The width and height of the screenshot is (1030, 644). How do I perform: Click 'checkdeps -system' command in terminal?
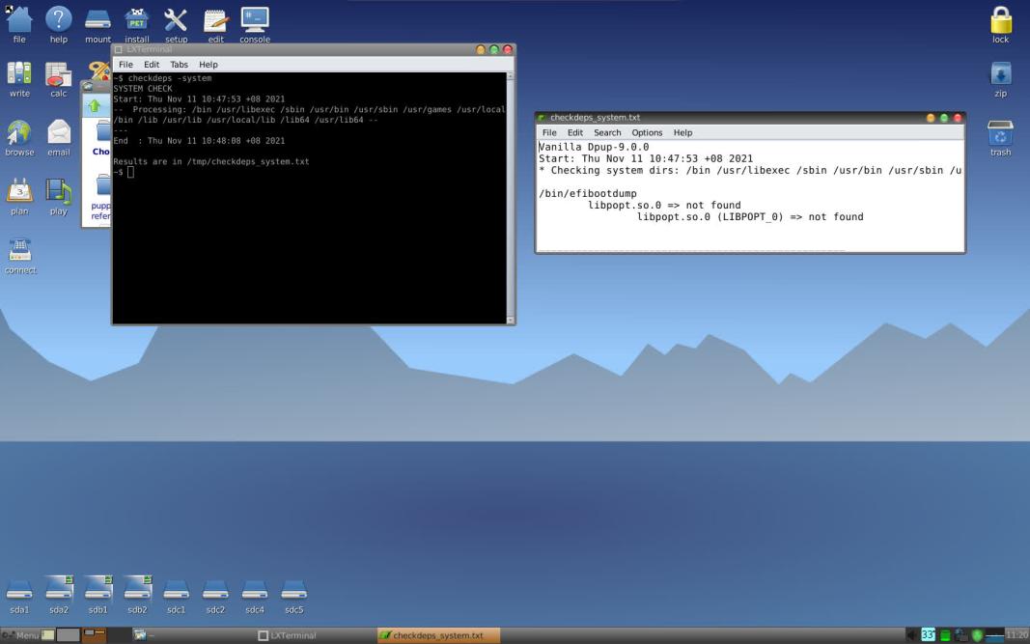point(170,78)
